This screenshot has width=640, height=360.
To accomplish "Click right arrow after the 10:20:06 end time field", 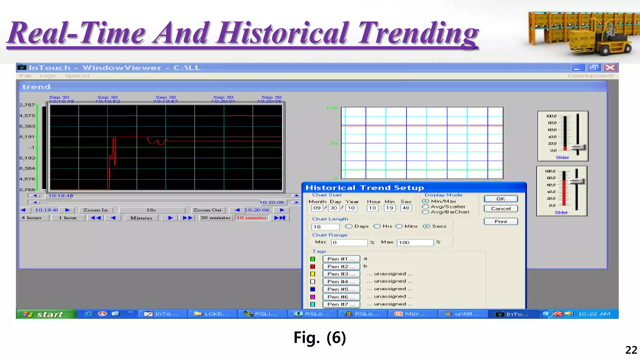I will (282, 210).
